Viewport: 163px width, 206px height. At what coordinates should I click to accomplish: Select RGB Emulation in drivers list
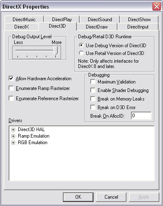tap(33, 142)
